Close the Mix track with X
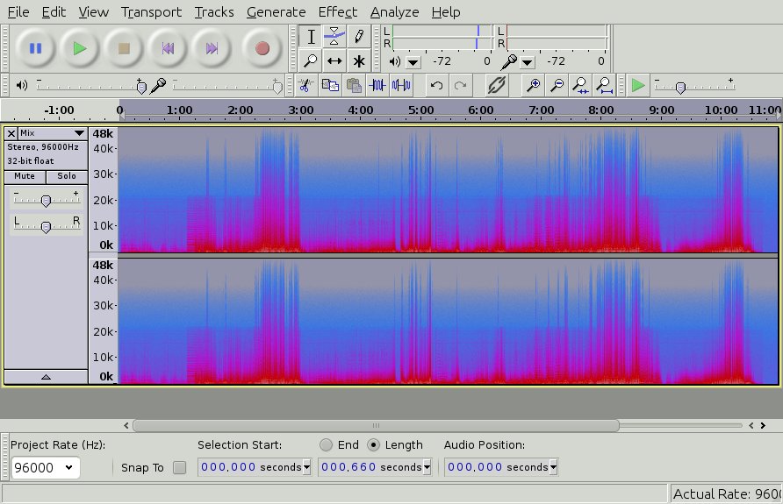Screen dimensions: 783x504 (11, 133)
